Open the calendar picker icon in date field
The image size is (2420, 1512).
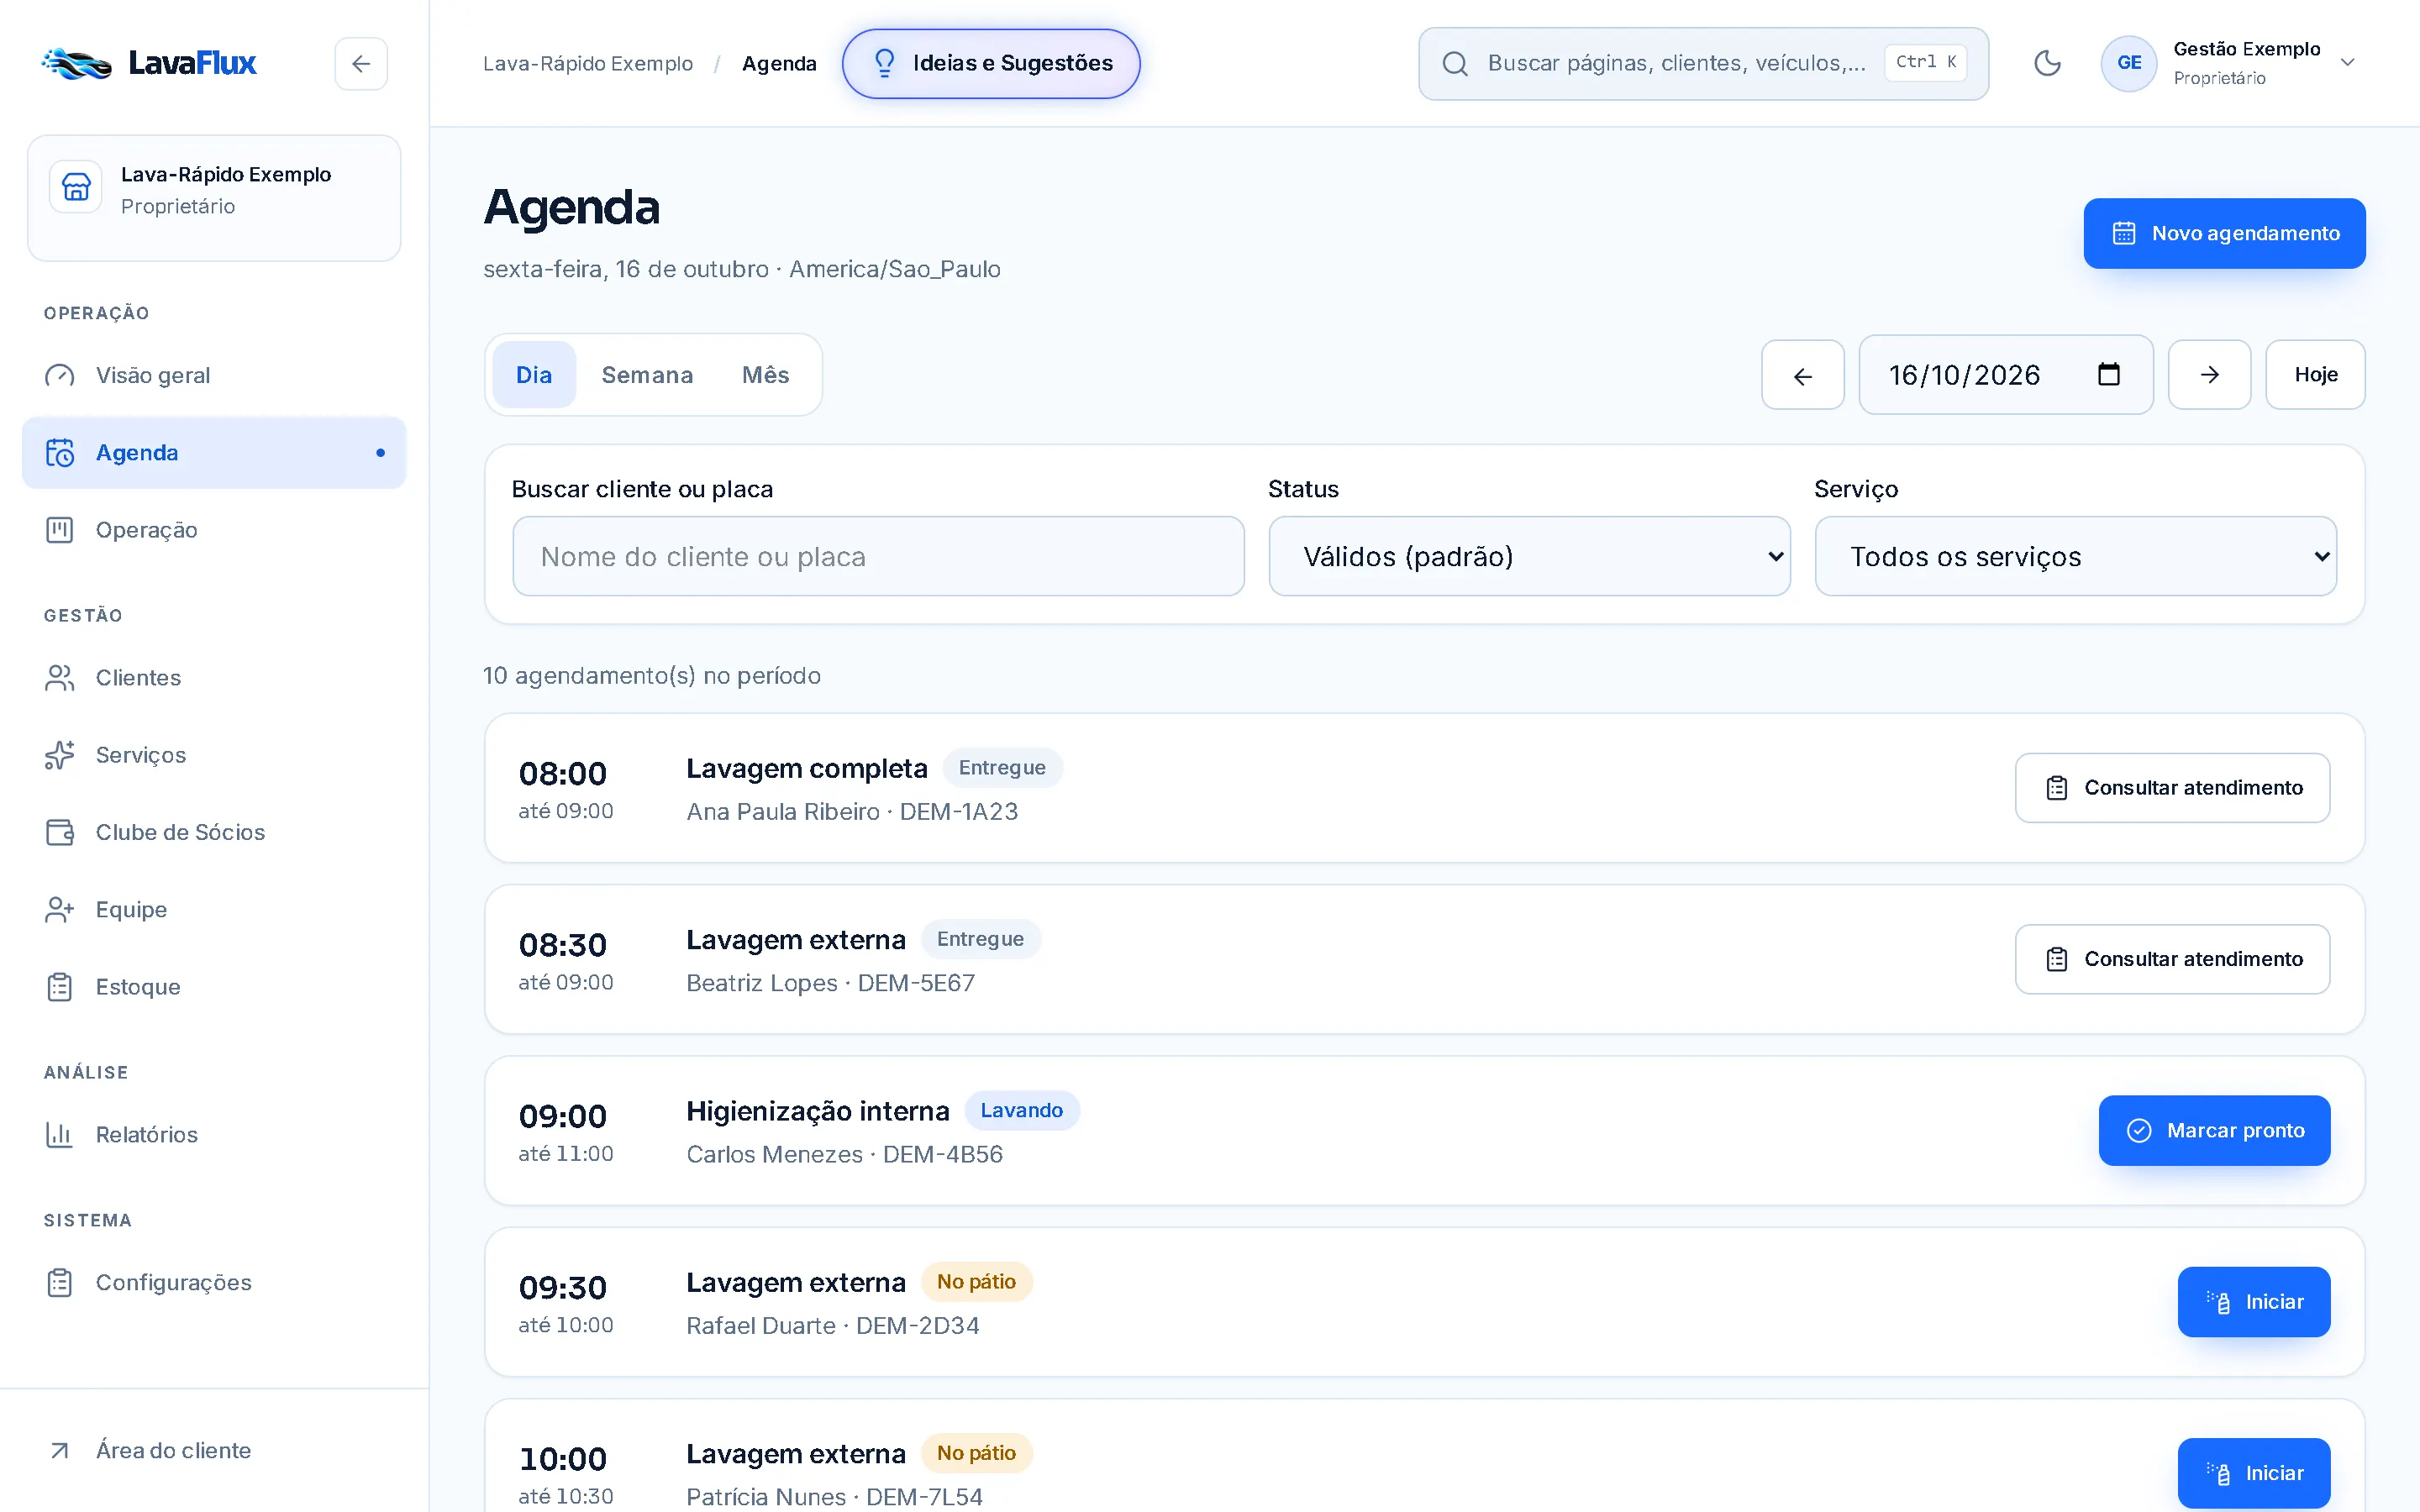click(x=2108, y=375)
